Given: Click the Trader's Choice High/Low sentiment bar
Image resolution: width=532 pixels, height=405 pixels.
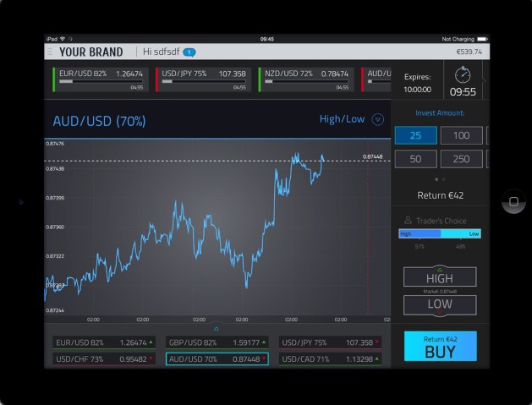Looking at the screenshot, I should pos(439,233).
